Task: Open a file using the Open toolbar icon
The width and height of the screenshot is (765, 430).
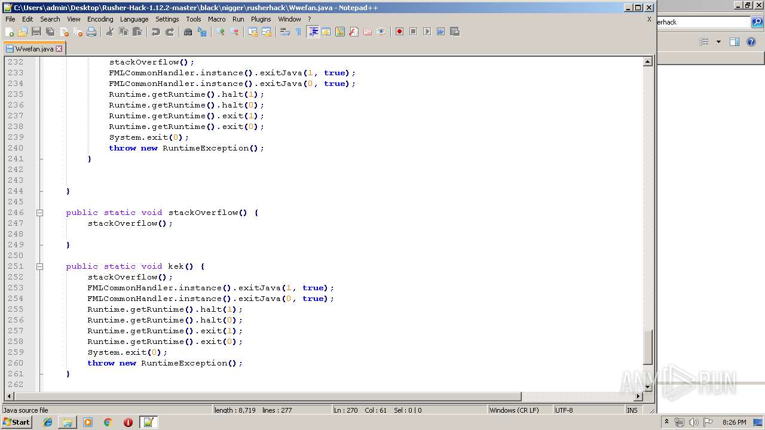Action: pyautogui.click(x=23, y=32)
